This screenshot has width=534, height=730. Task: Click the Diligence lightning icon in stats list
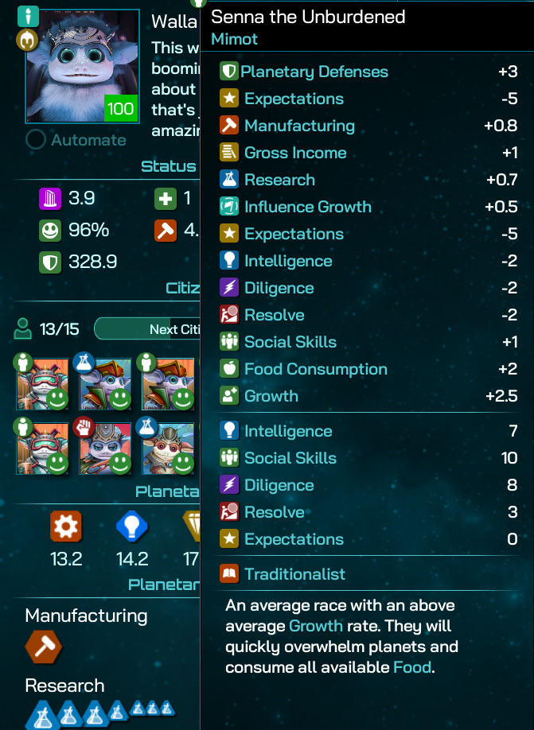pos(228,484)
